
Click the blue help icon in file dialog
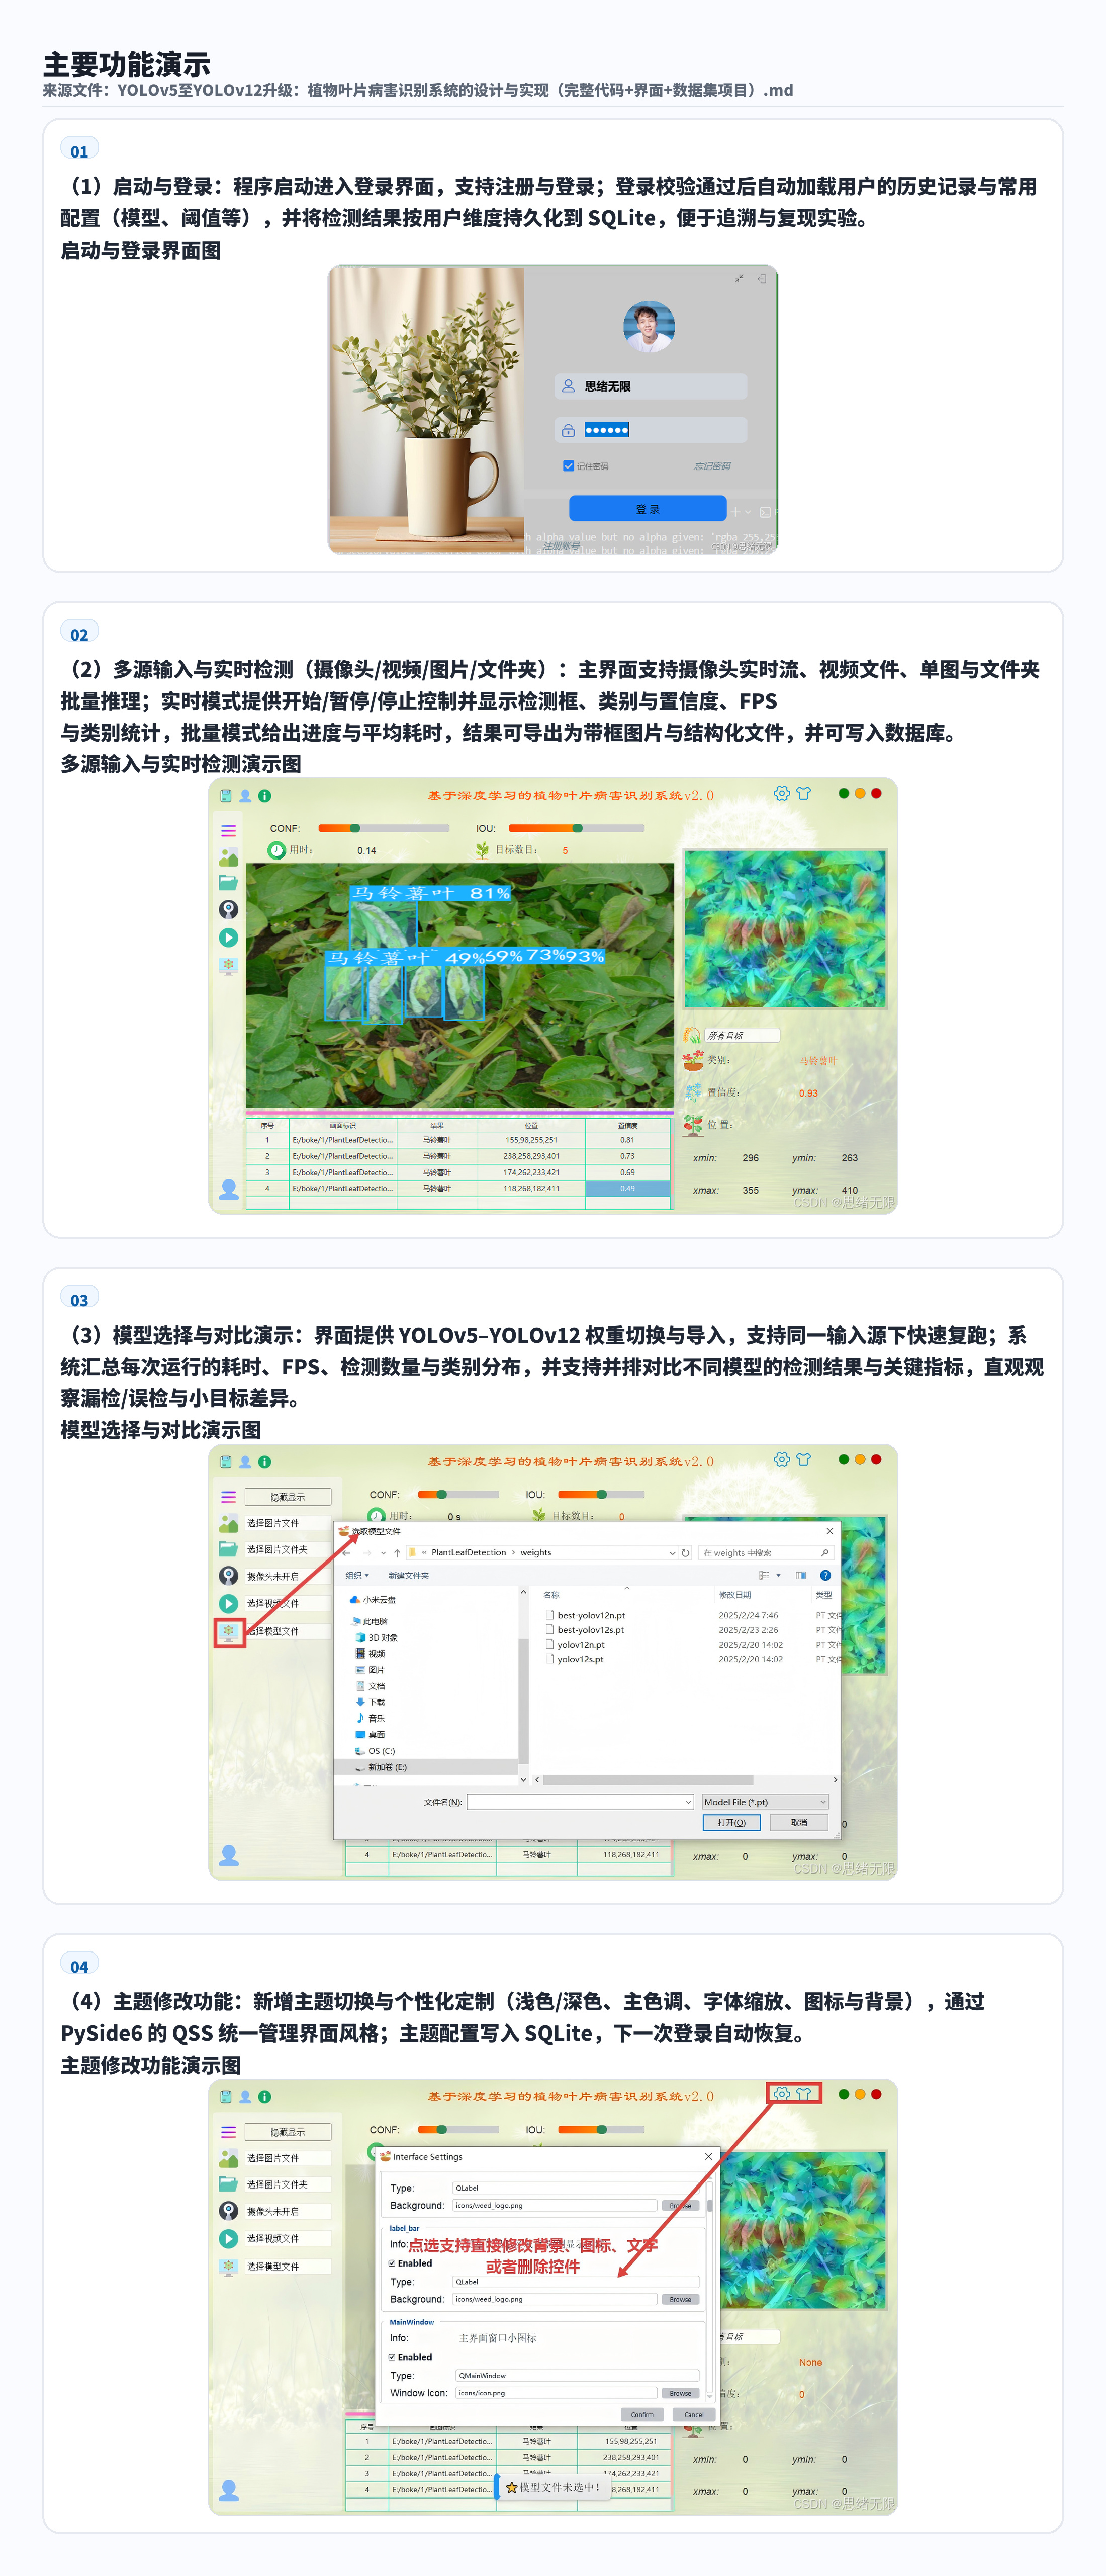(x=825, y=1575)
